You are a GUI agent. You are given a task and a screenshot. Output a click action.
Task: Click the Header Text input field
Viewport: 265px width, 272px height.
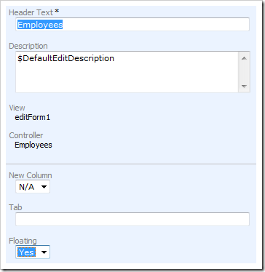(x=132, y=24)
